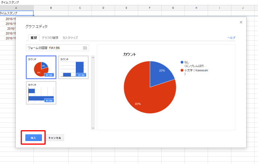Click the B1:B6 badge on bar chart thumbnail
The width and height of the screenshot is (258, 164).
coord(49,100)
